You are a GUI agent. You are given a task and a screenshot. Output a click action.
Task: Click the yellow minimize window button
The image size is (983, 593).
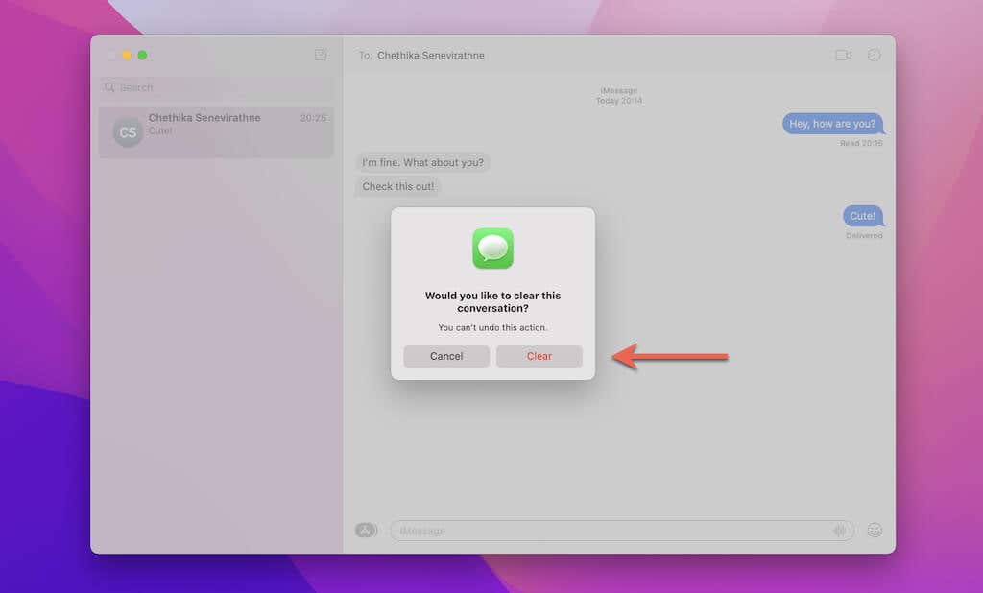127,55
